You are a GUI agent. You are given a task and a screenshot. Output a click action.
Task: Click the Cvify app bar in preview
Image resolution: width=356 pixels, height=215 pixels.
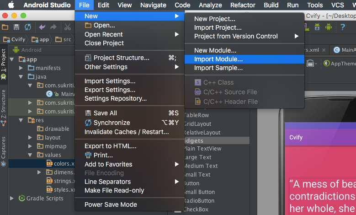320,137
